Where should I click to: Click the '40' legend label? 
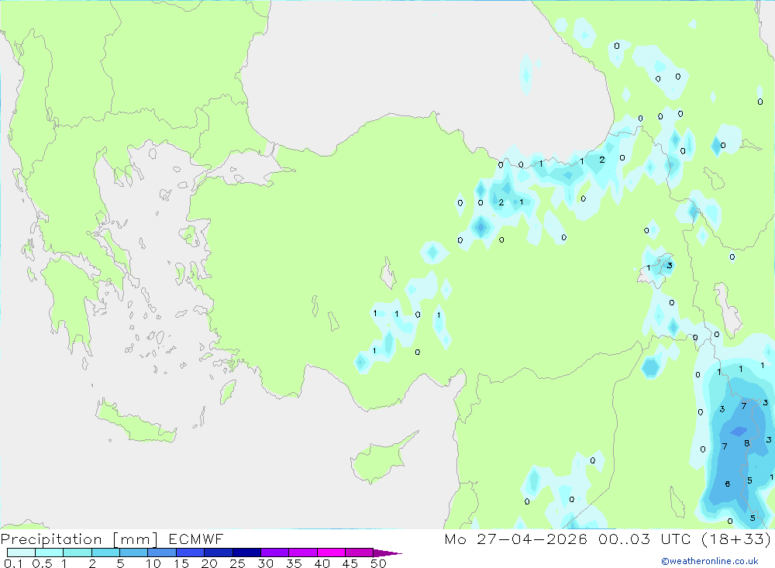coord(322,563)
